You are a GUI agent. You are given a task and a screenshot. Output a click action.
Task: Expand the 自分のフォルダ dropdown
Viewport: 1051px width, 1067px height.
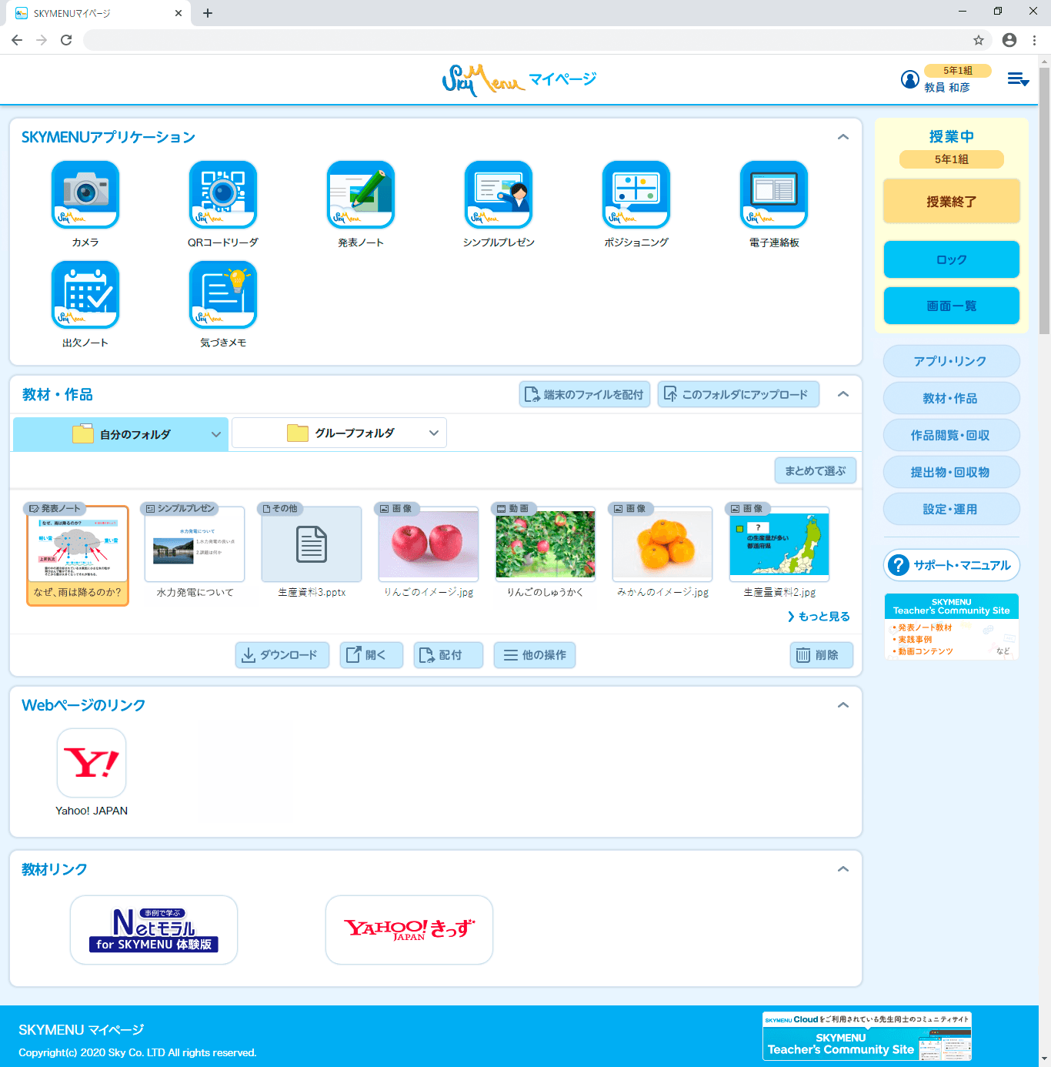coord(119,433)
